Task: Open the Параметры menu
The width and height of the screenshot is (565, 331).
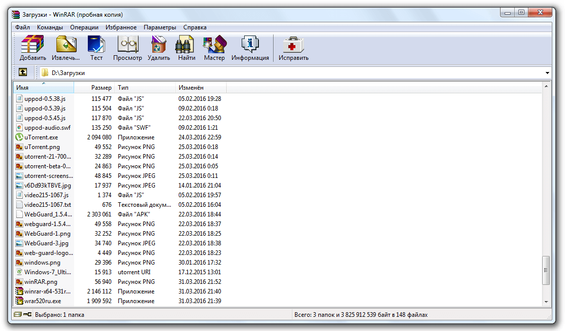Action: point(160,27)
